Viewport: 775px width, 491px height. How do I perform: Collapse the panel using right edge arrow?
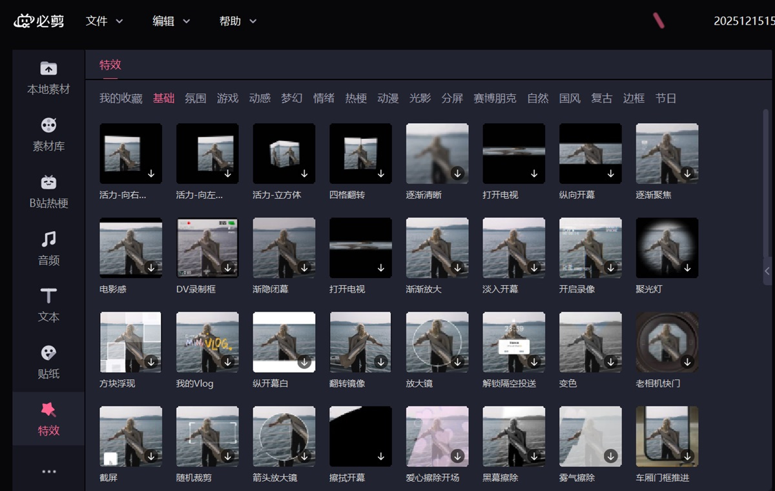[x=767, y=271]
